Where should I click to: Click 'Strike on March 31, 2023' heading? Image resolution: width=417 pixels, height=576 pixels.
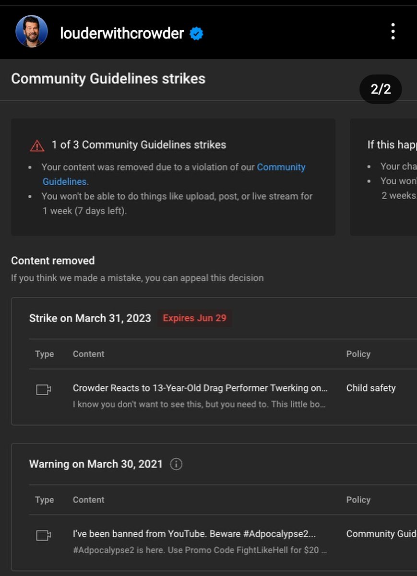(x=90, y=318)
